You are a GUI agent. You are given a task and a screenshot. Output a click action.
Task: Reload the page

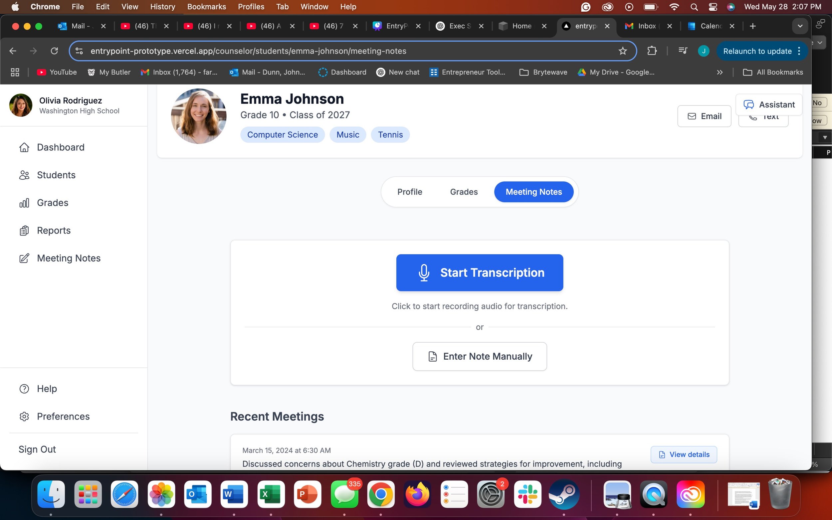click(54, 51)
